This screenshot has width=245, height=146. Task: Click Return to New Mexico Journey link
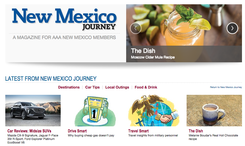click(226, 87)
